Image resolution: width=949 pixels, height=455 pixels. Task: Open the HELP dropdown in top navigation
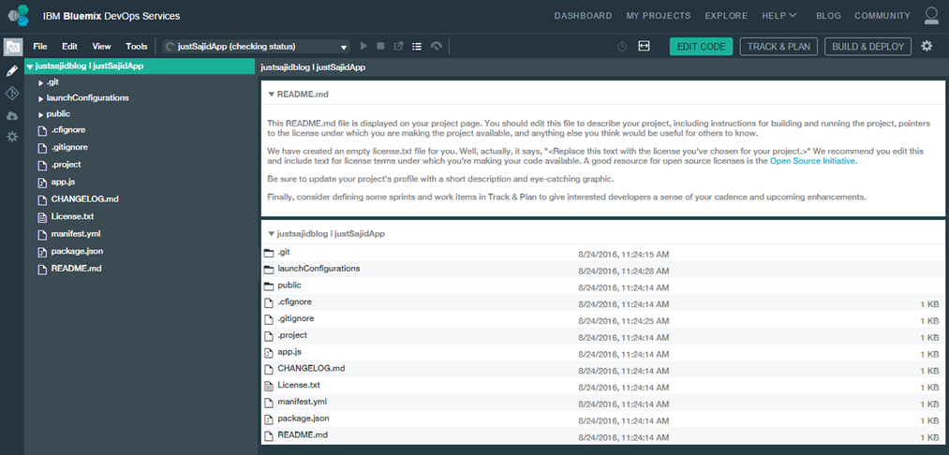pyautogui.click(x=779, y=16)
